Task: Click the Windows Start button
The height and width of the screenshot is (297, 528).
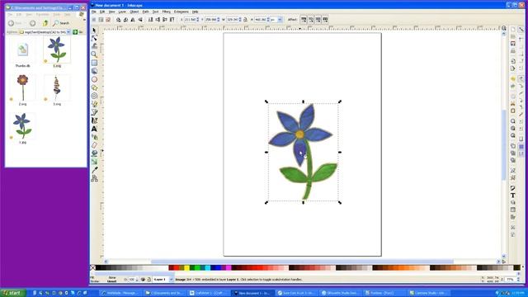Action: (x=13, y=293)
